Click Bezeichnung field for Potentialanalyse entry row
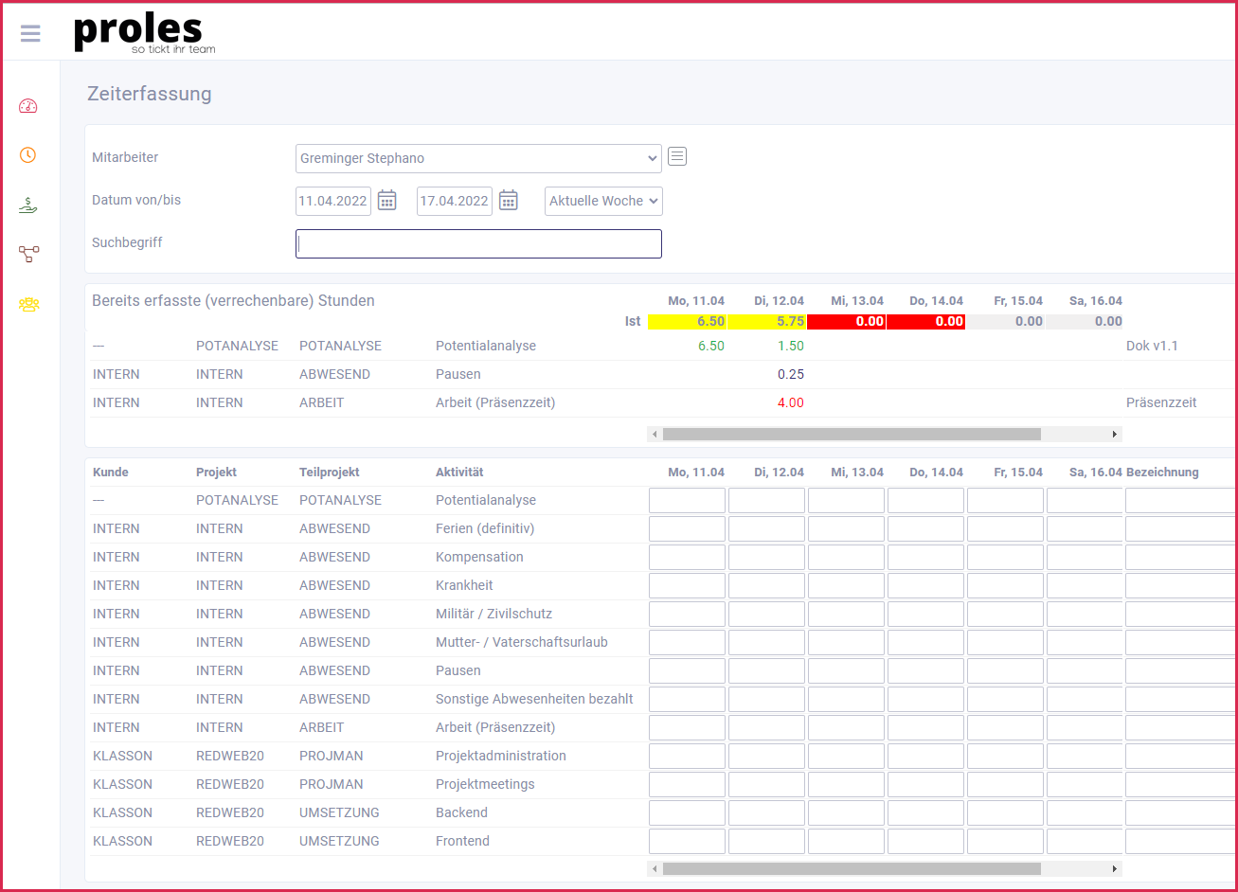 pos(1181,500)
